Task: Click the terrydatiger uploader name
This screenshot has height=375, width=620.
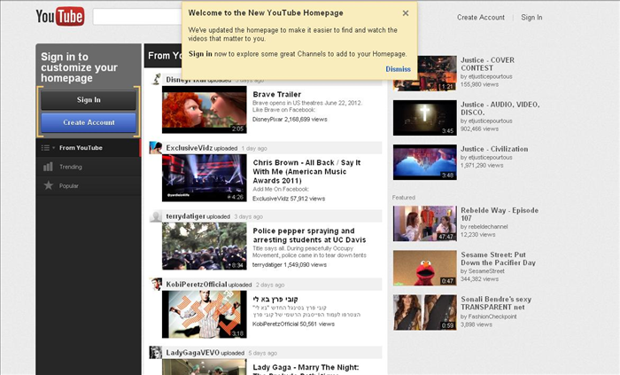Action: (186, 216)
